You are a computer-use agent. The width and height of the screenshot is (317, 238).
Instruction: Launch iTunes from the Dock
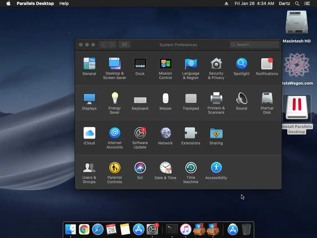click(x=186, y=229)
